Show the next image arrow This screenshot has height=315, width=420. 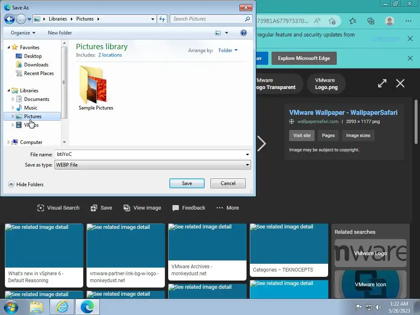262,144
